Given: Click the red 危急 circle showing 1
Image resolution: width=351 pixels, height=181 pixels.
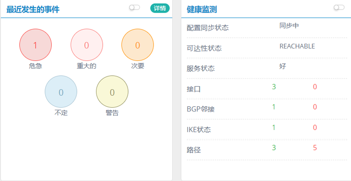Looking at the screenshot, I should 36,45.
